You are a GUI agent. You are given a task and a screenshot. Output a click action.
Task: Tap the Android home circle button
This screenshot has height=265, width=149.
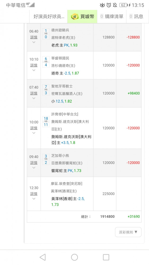[74, 257]
